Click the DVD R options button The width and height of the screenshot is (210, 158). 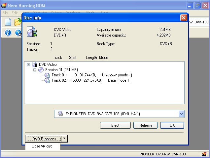click(44, 139)
